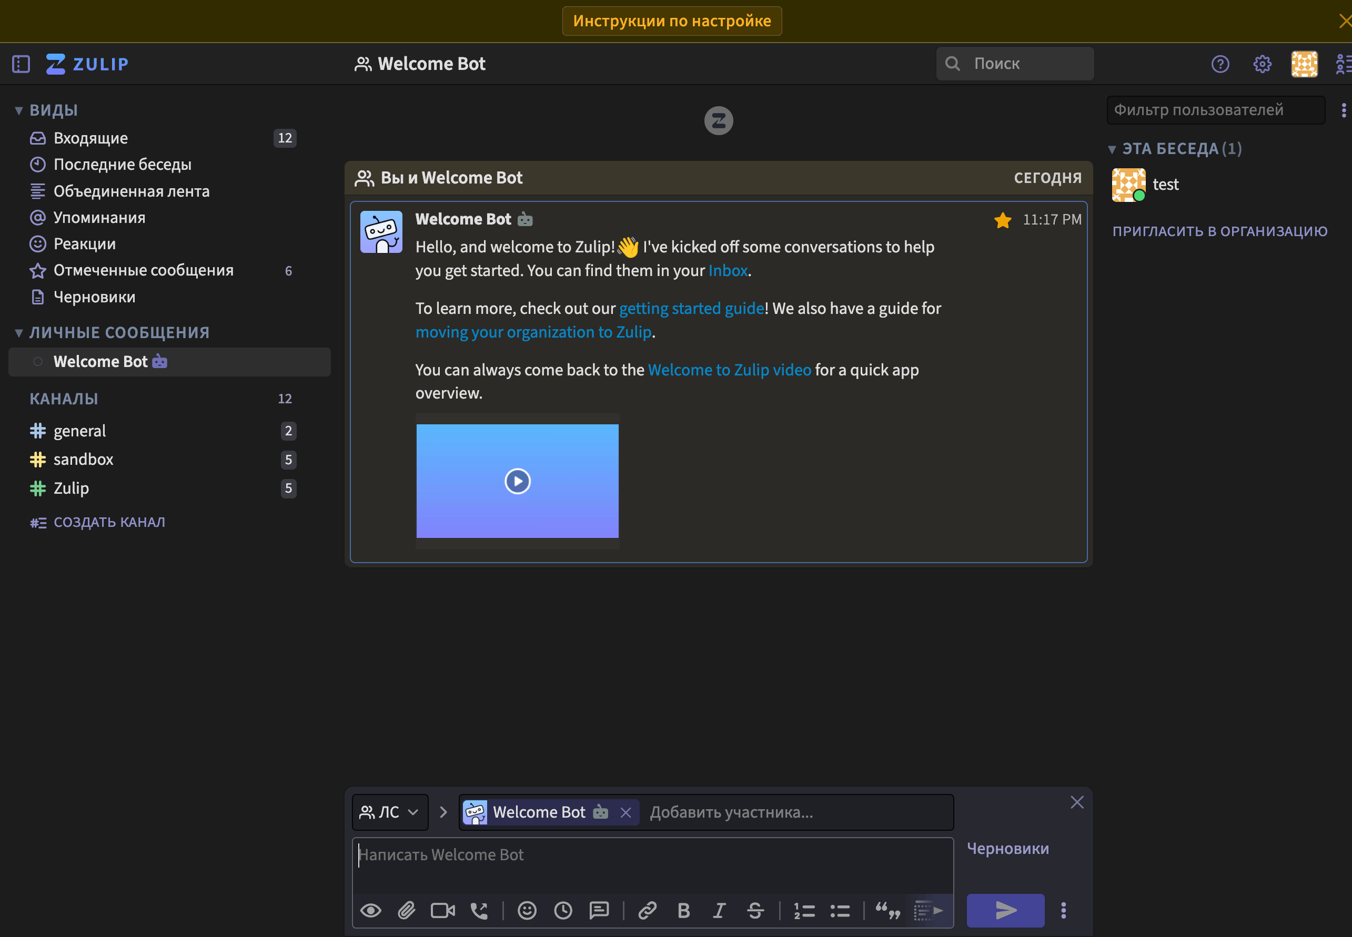Play the Welcome to Zulip video

click(518, 481)
